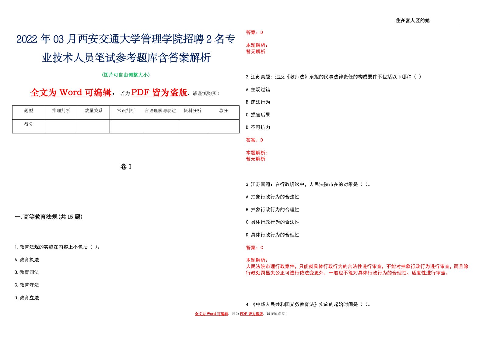Select option D.不可抗力

pyautogui.click(x=258, y=127)
